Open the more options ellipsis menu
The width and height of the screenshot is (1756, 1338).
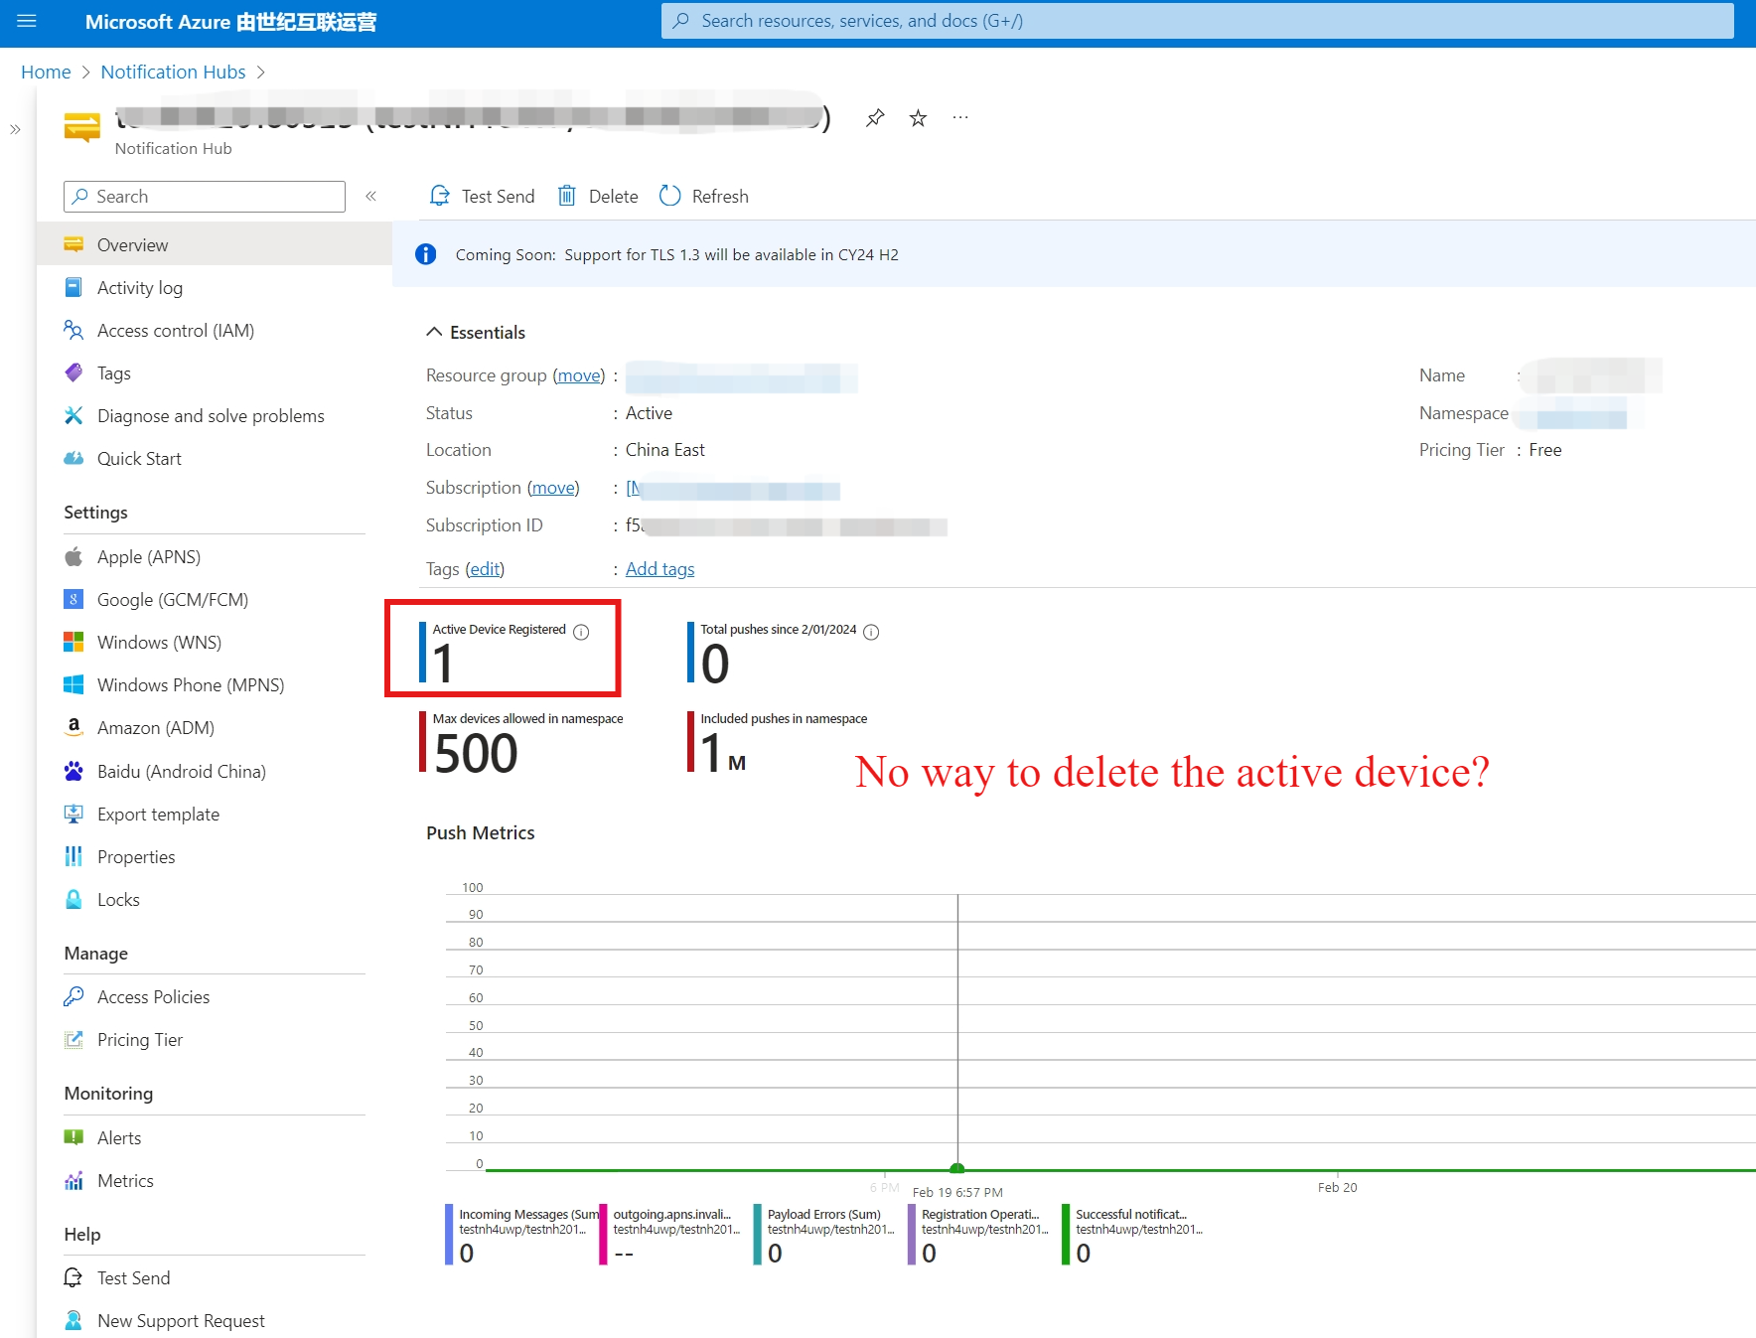tap(959, 118)
